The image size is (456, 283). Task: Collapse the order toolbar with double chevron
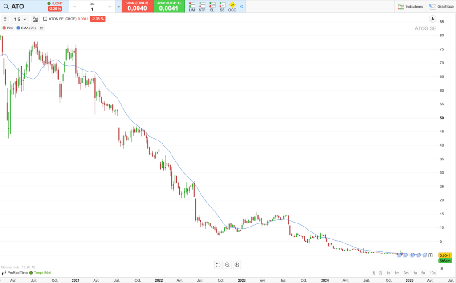241,6
